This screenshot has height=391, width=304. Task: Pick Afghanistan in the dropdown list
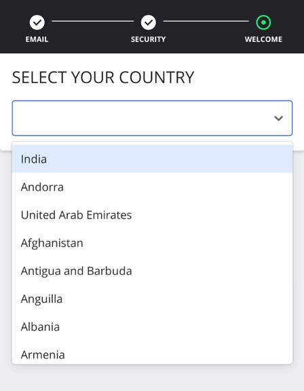tap(152, 242)
